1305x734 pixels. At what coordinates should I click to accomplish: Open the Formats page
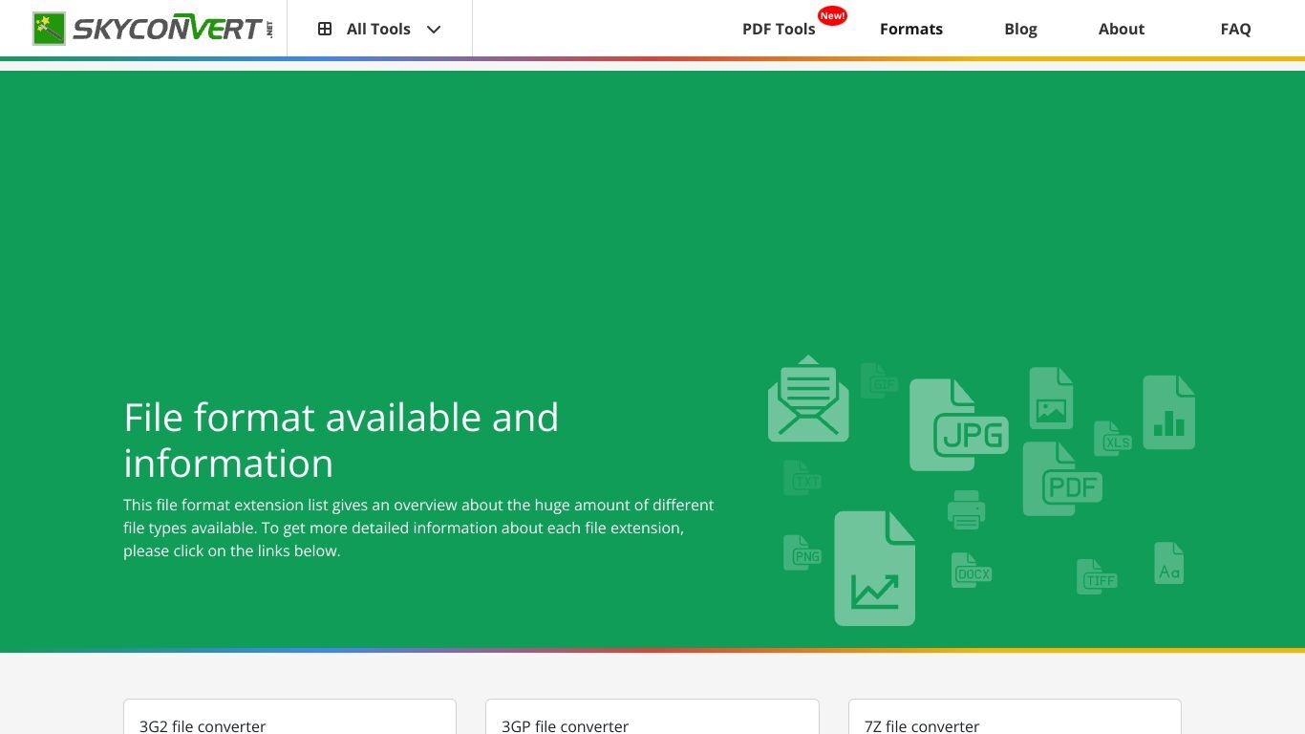click(x=911, y=29)
